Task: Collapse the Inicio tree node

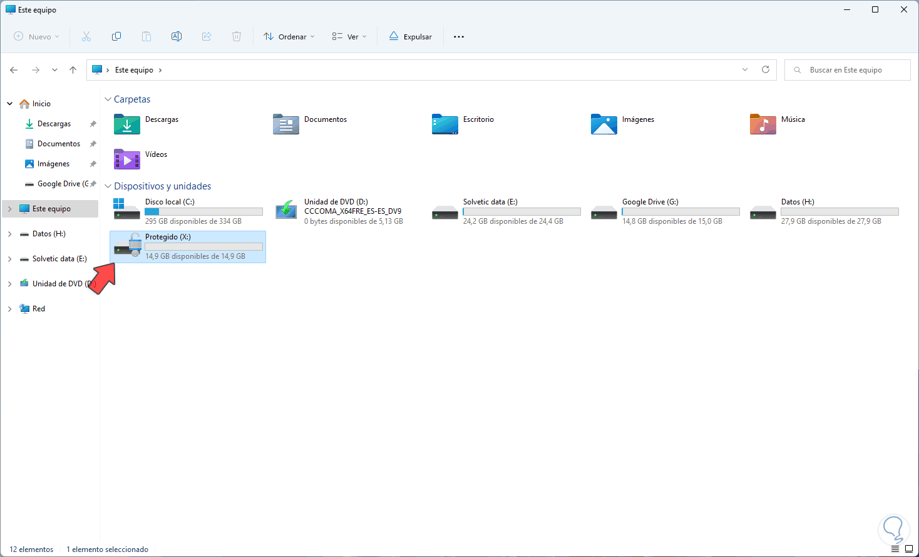Action: (10, 104)
